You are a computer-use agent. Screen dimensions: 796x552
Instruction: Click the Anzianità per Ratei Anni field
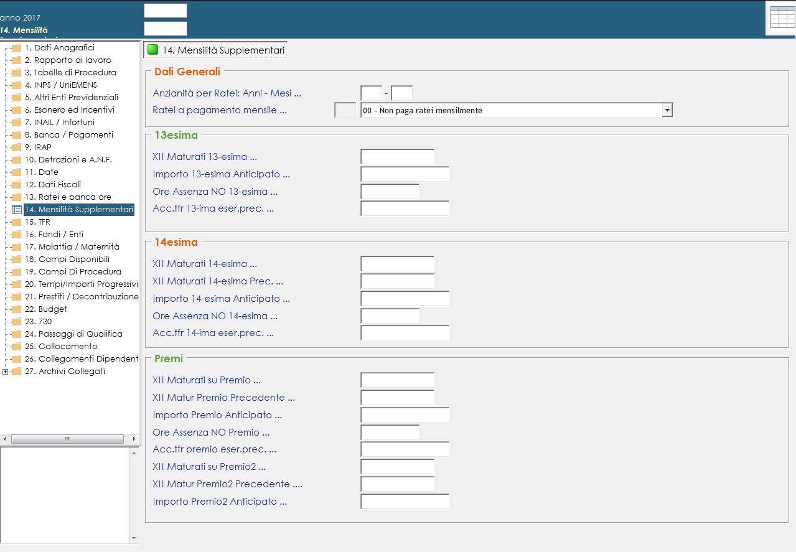[x=371, y=93]
